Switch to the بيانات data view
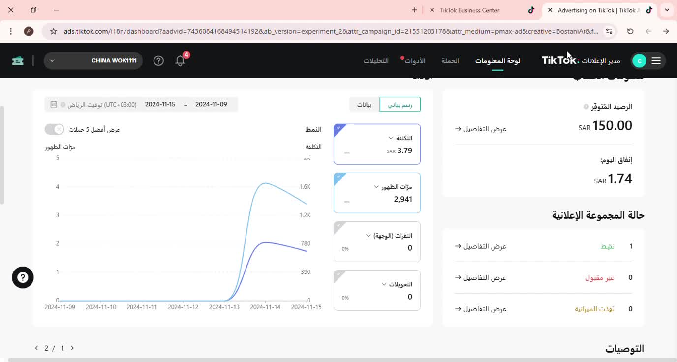Image resolution: width=677 pixels, height=362 pixels. click(365, 104)
